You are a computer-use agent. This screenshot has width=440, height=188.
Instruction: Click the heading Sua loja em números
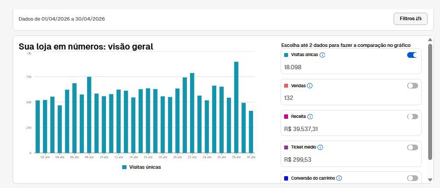[x=86, y=46]
